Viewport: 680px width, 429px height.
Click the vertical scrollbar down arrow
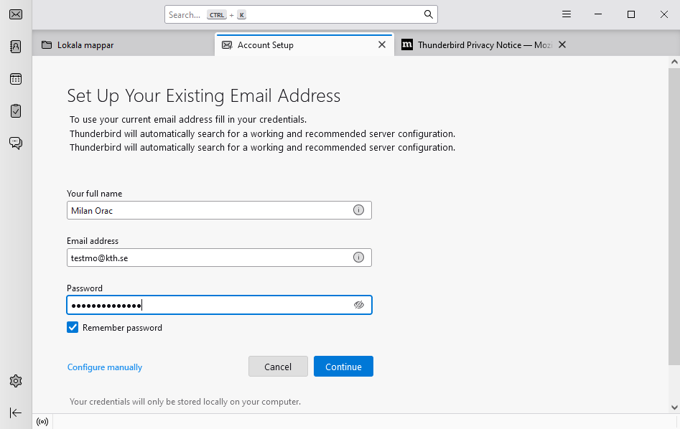click(x=674, y=407)
